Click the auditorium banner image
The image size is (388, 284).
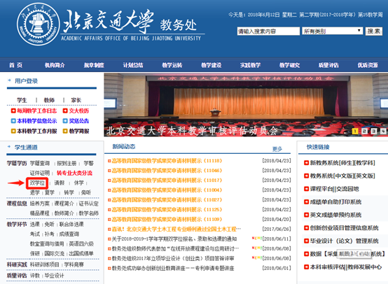tap(246, 104)
